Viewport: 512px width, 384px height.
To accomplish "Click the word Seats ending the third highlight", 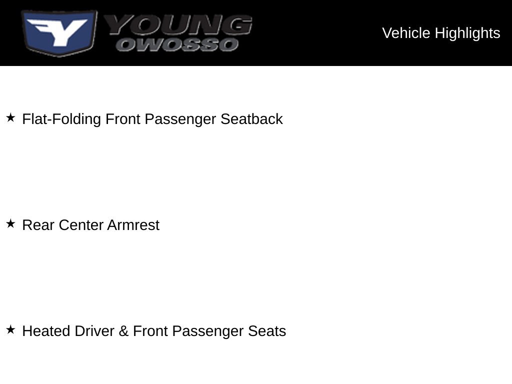I will click(x=267, y=331).
